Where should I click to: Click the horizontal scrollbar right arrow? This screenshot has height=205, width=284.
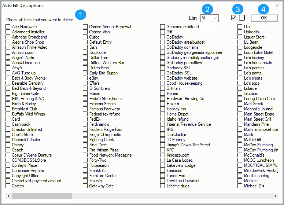[275, 196]
